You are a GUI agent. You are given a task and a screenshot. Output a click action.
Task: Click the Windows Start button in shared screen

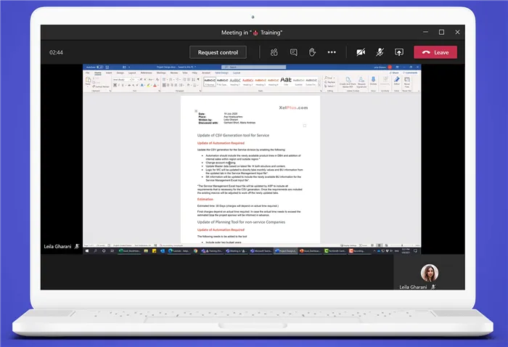point(87,250)
